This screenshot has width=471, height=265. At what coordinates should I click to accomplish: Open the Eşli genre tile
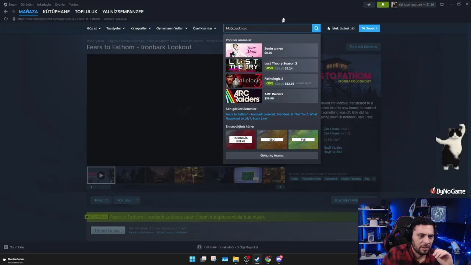click(272, 139)
